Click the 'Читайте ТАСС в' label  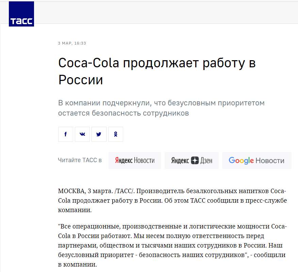click(80, 160)
